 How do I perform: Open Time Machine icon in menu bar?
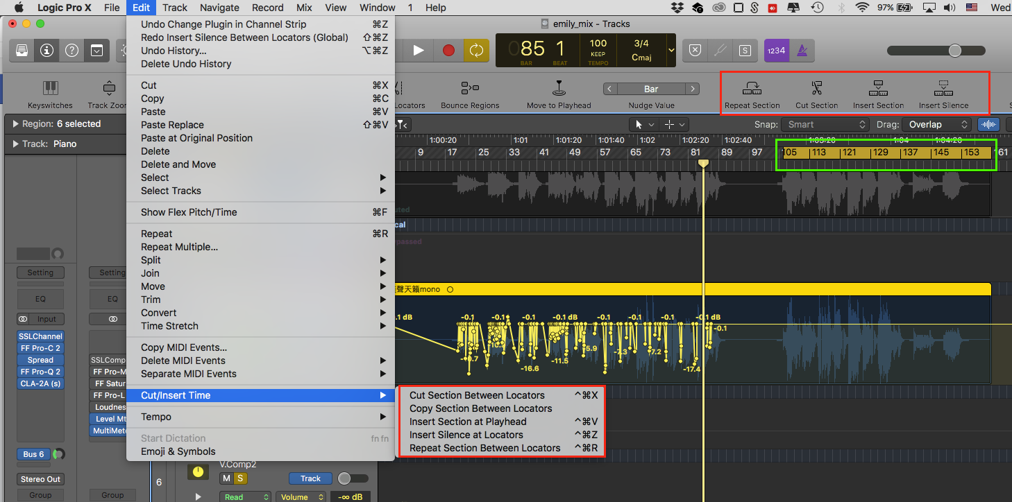pos(818,8)
